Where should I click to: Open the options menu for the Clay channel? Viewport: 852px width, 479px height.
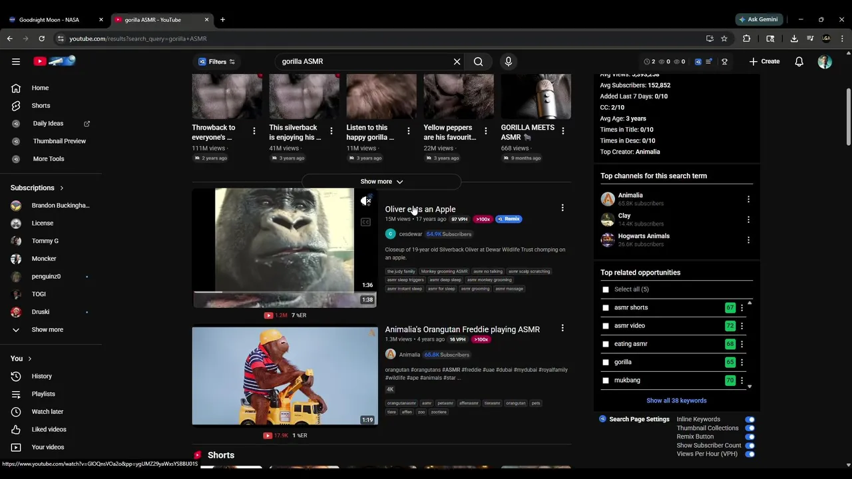pyautogui.click(x=748, y=220)
